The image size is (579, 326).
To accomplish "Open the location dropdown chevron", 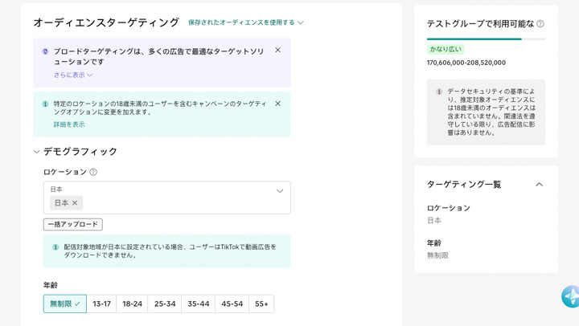I will point(280,191).
